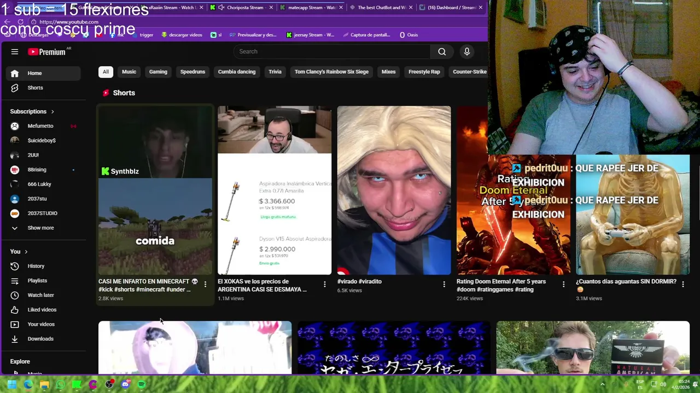Viewport: 700px width, 393px height.
Task: Start voice search with the microphone icon
Action: 467,51
